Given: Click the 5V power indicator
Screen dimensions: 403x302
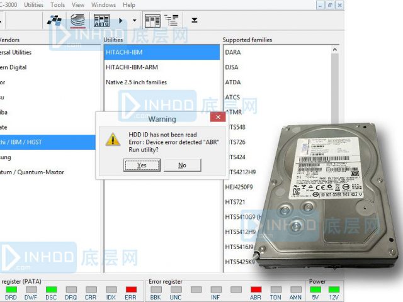Looking at the screenshot, I should [x=315, y=289].
